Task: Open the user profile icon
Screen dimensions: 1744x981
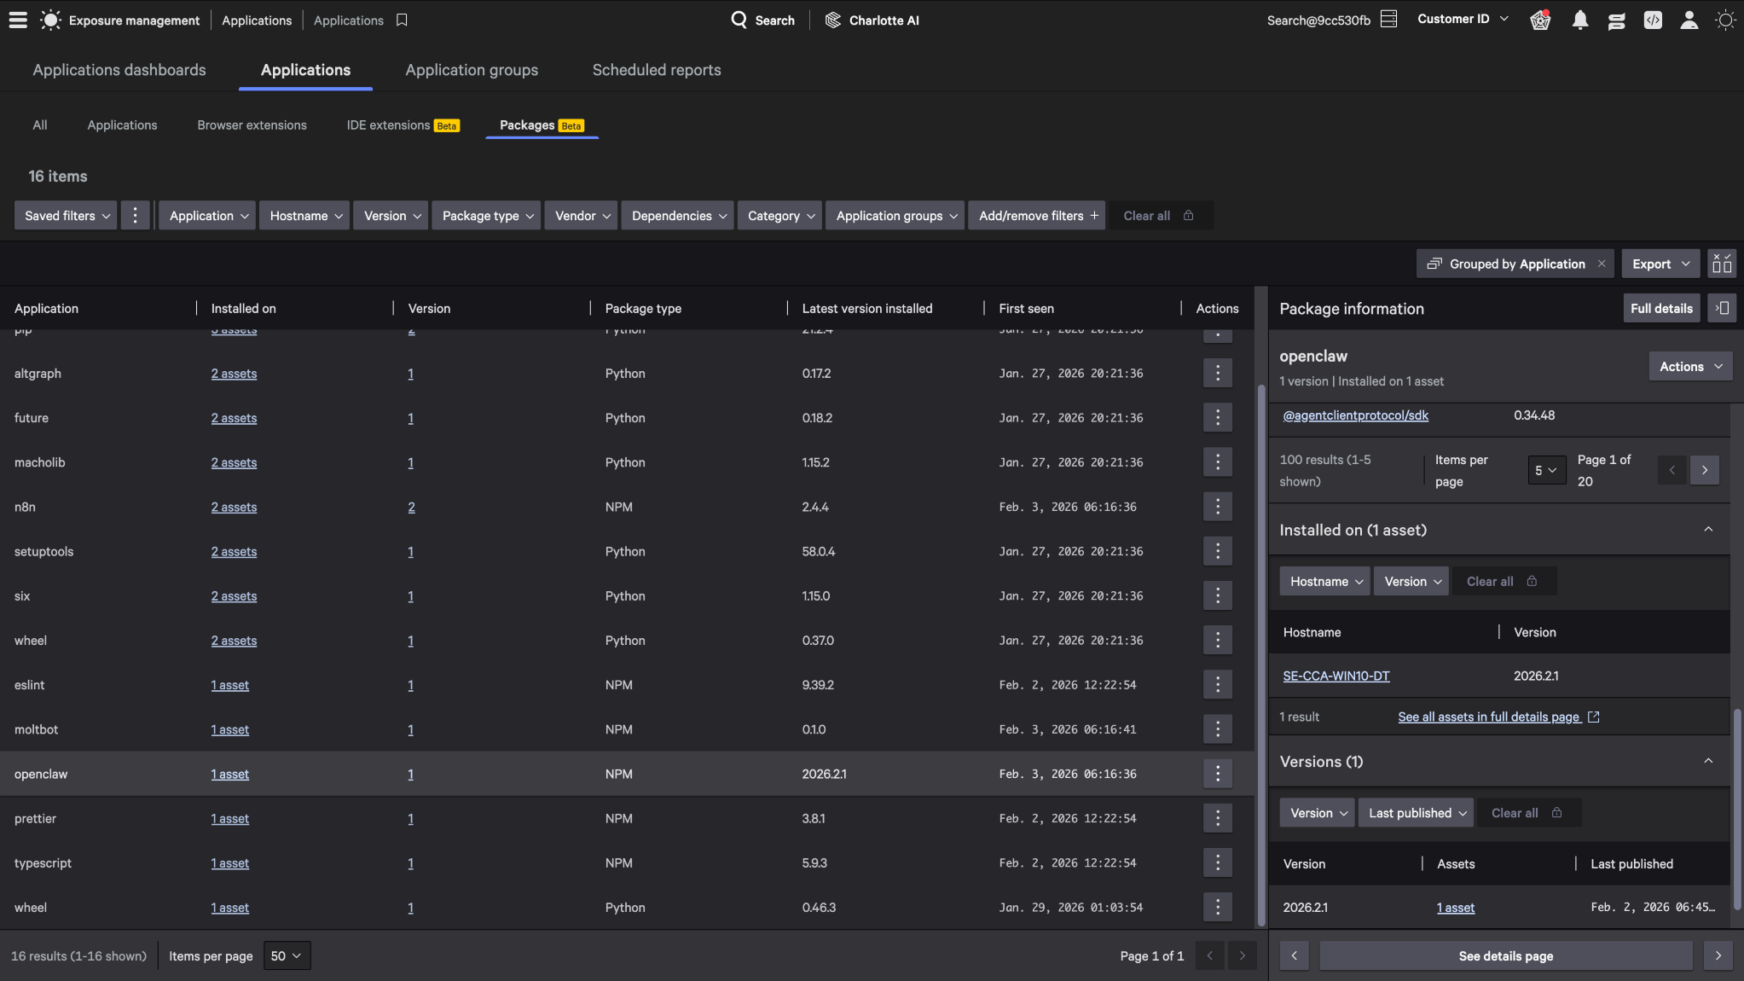Action: pyautogui.click(x=1689, y=20)
